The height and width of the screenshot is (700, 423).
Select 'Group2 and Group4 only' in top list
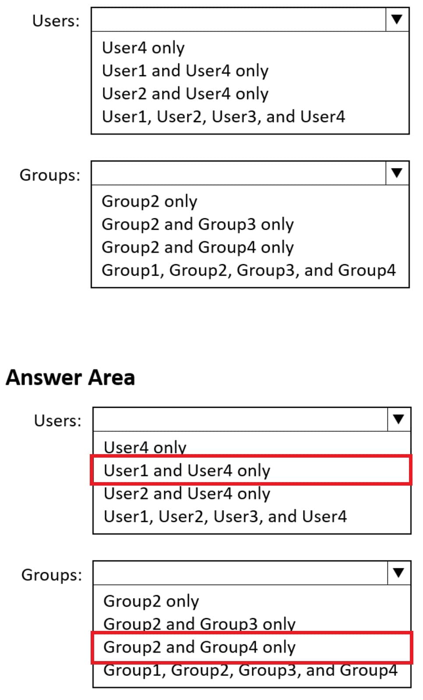(x=198, y=247)
